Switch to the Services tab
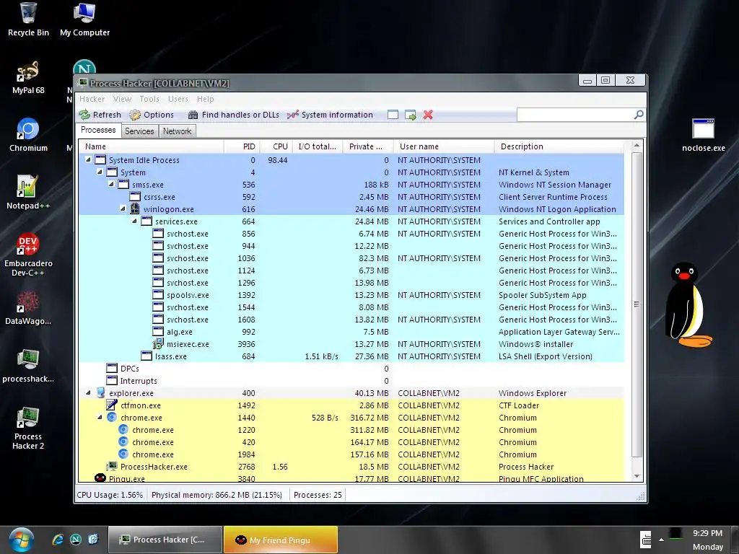Image resolution: width=739 pixels, height=554 pixels. click(x=139, y=131)
